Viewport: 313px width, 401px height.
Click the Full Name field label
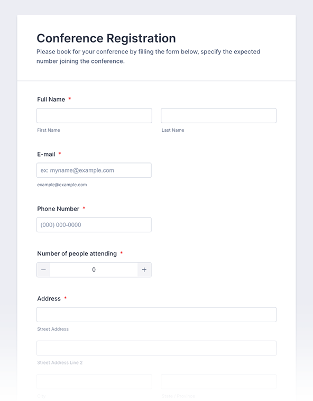coord(51,99)
